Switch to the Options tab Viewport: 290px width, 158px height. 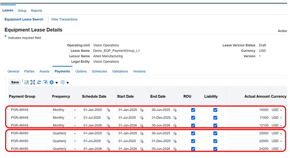pyautogui.click(x=81, y=72)
